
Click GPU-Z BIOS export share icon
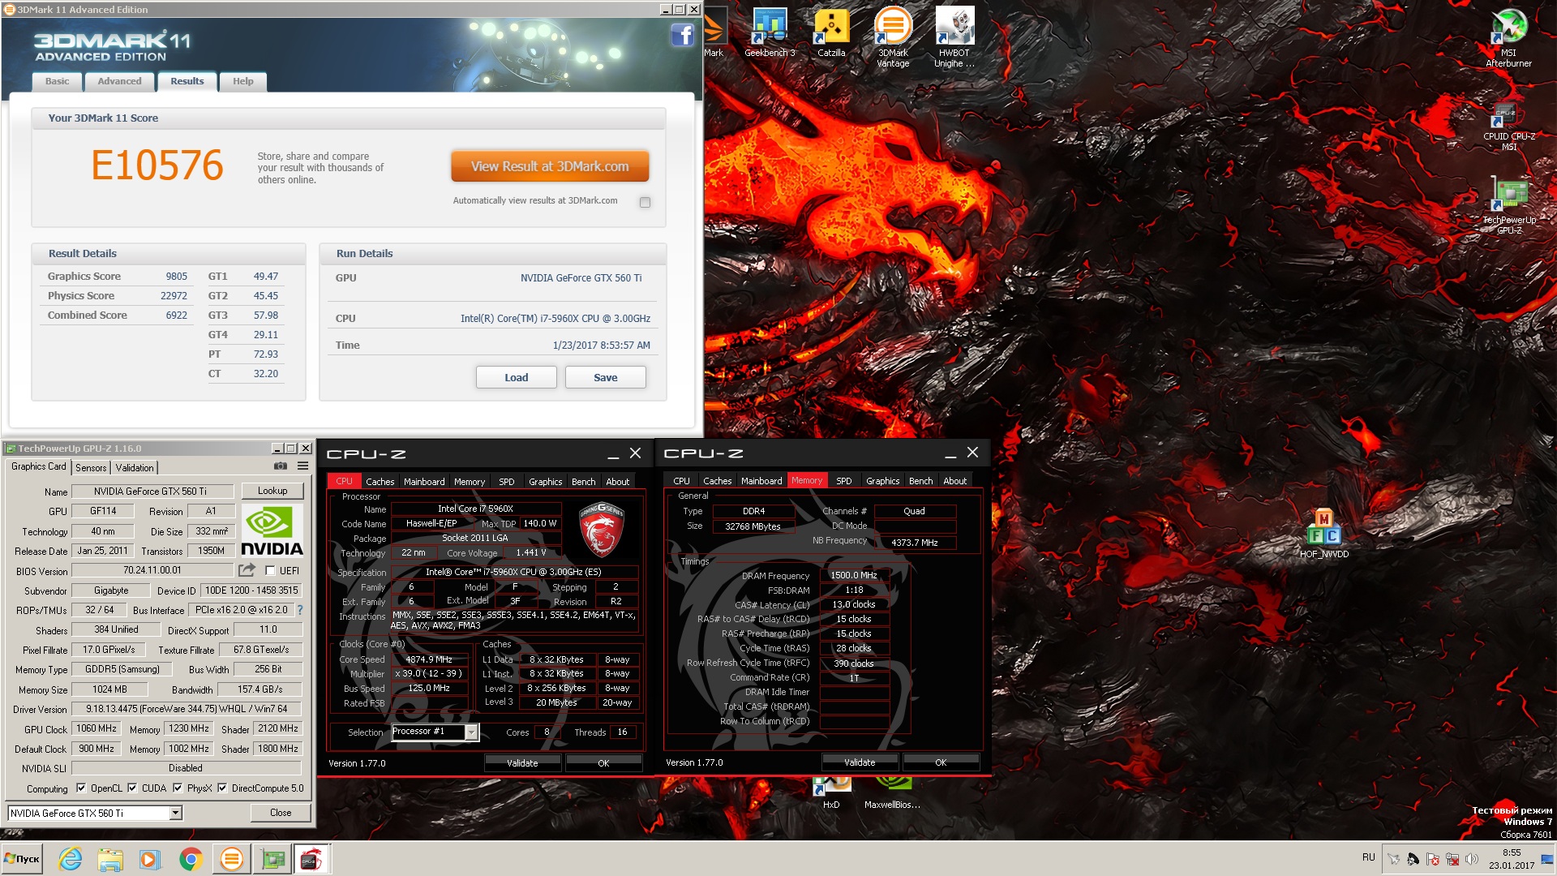coord(247,570)
